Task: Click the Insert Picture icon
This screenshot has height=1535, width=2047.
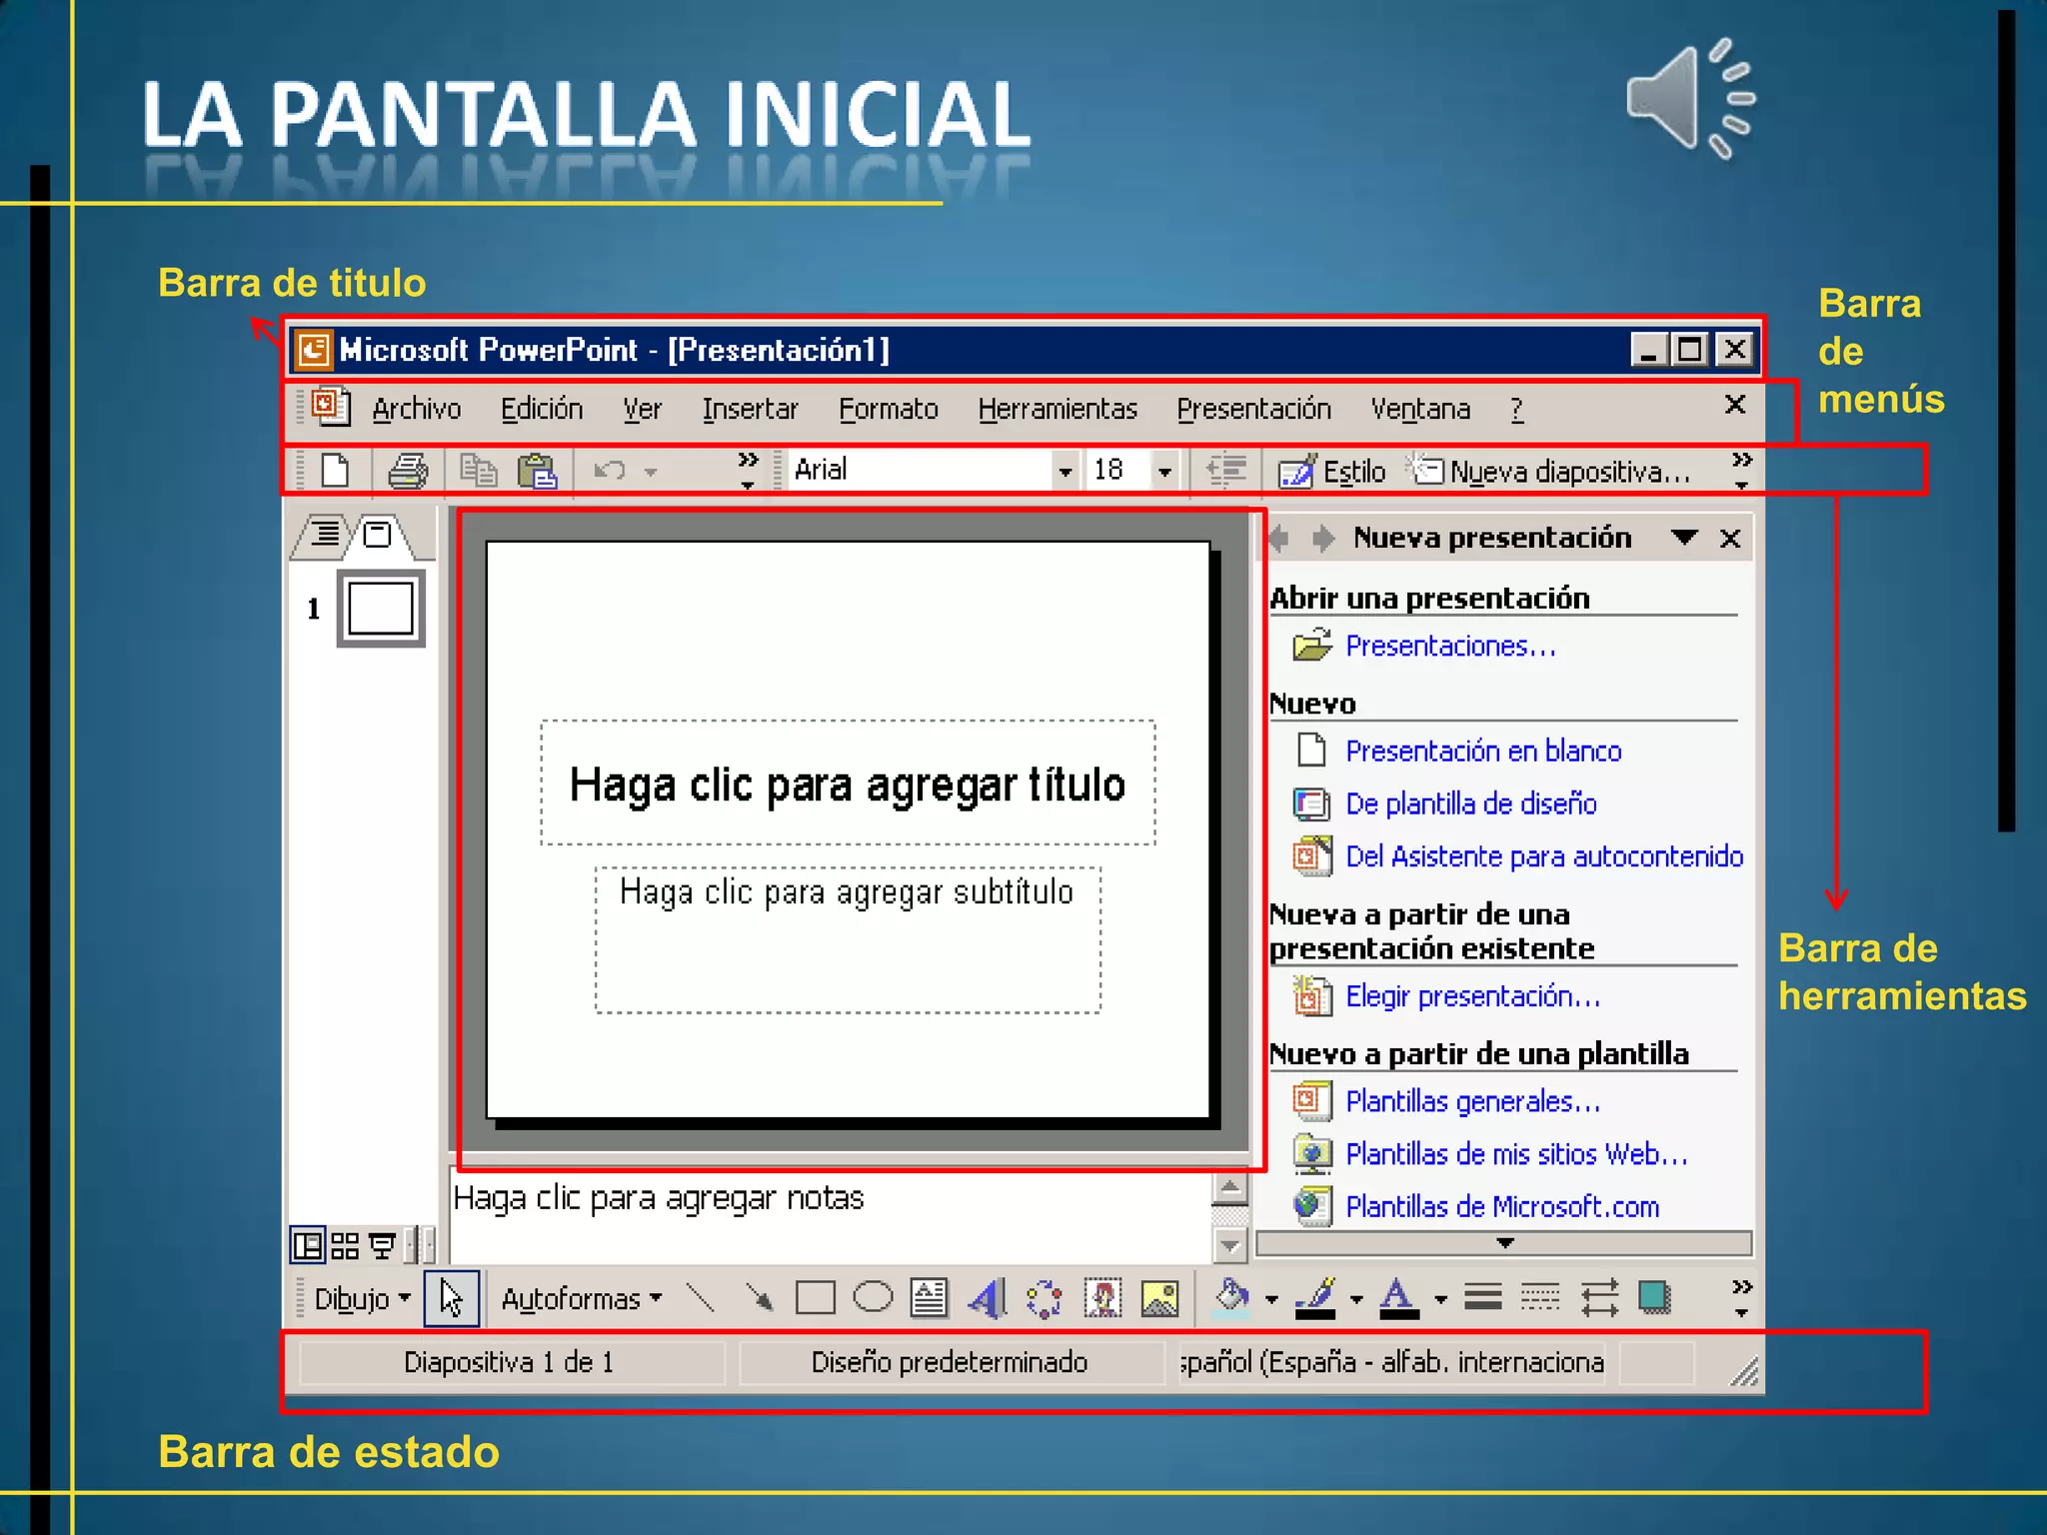Action: pyautogui.click(x=1159, y=1299)
